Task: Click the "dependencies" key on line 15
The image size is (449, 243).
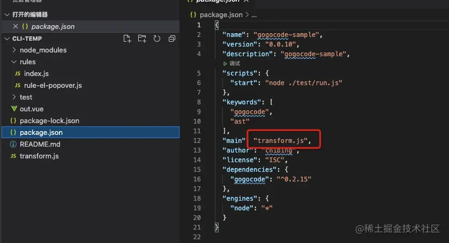Action: (x=249, y=170)
